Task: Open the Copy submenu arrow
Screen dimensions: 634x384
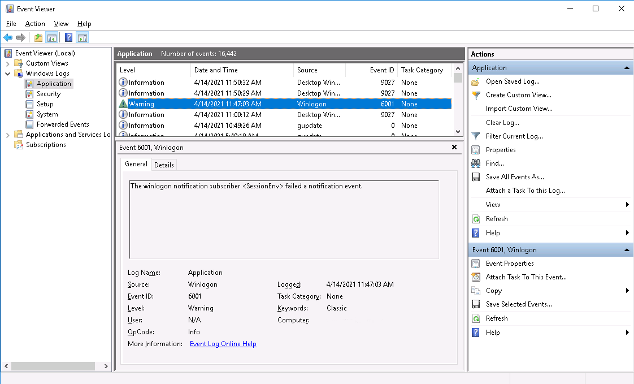Action: coord(627,291)
